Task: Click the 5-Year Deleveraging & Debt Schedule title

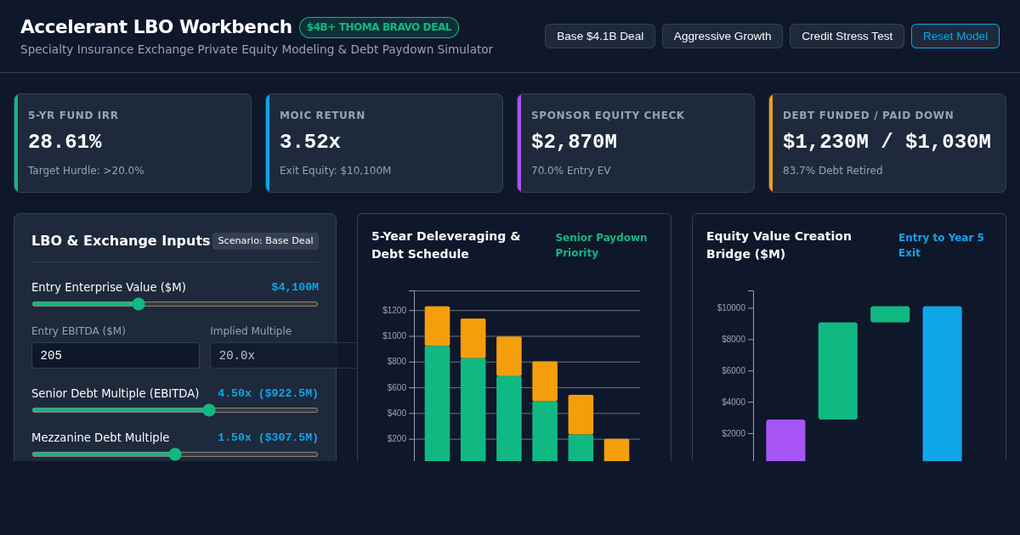Action: pos(446,245)
